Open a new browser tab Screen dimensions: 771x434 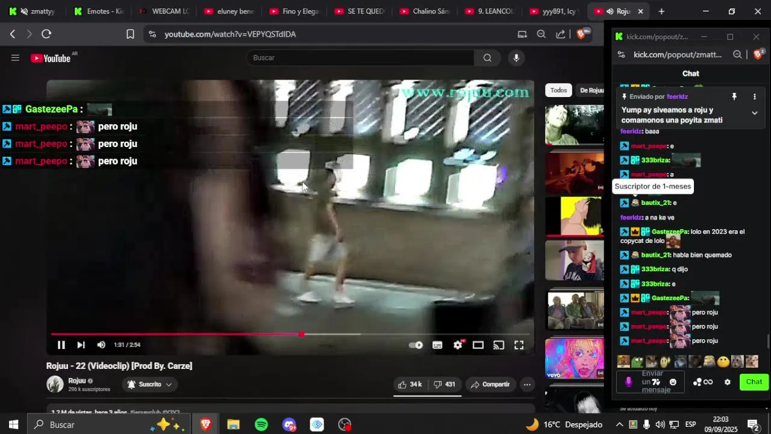[x=661, y=11]
